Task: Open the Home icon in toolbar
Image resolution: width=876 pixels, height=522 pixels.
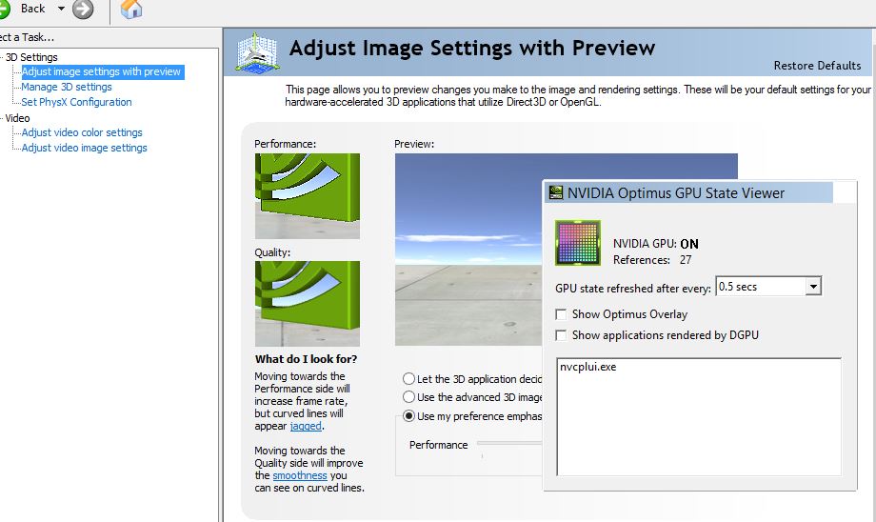Action: [x=131, y=9]
